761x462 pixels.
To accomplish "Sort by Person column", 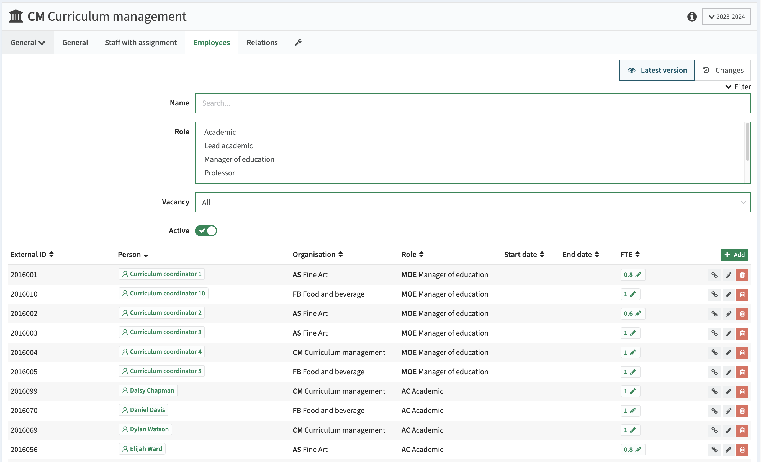I will (133, 255).
